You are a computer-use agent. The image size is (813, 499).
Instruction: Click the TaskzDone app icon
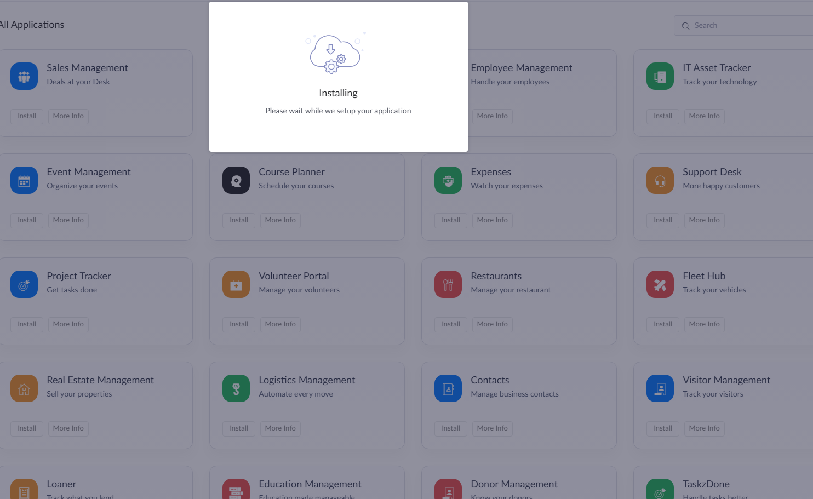pyautogui.click(x=660, y=489)
